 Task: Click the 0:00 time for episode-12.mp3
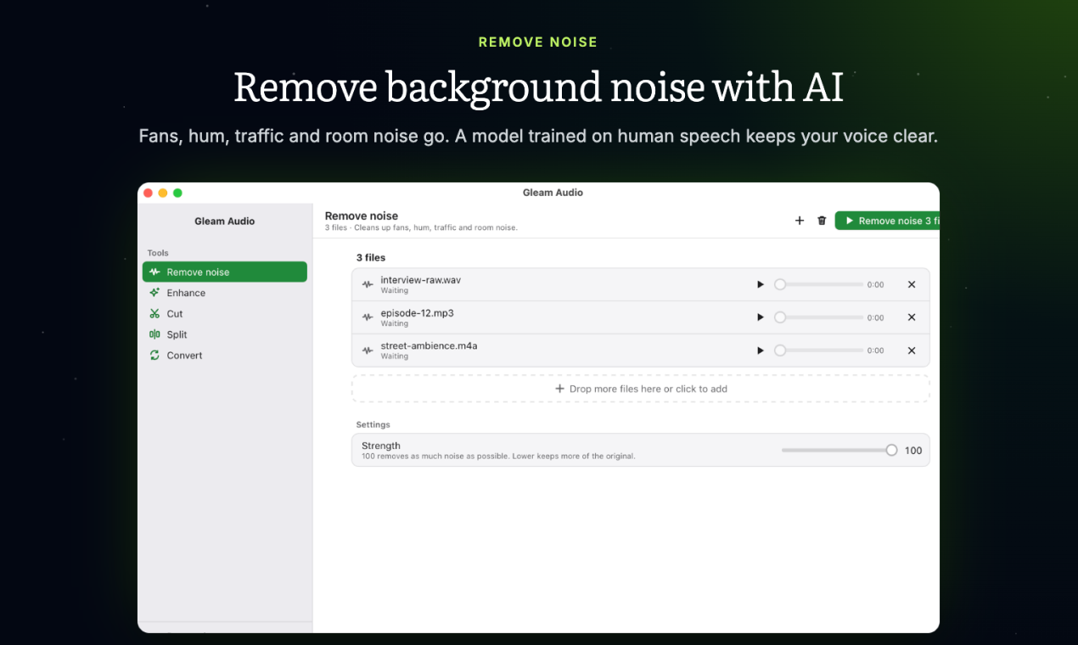coord(876,318)
